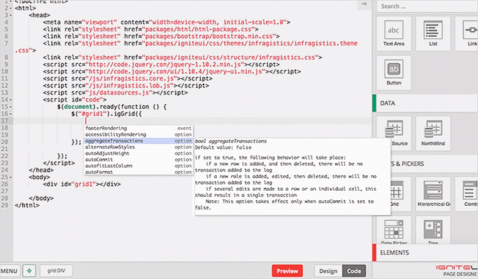Switch to Design view
This screenshot has height=279, width=478.
click(x=328, y=271)
